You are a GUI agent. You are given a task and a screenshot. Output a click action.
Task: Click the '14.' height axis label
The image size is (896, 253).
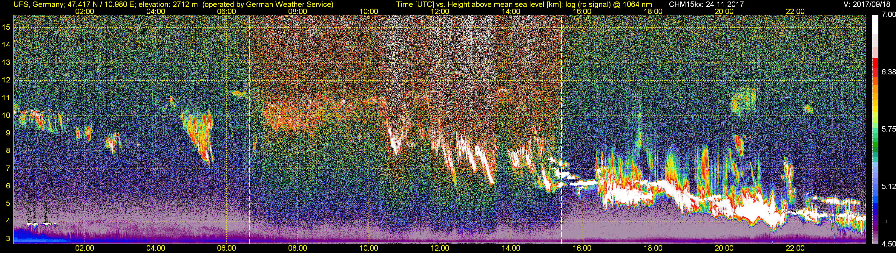point(7,45)
